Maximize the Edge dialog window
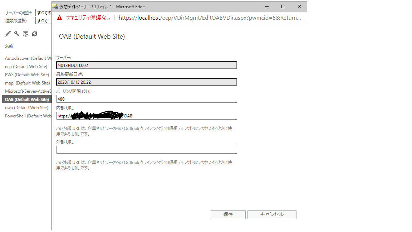The width and height of the screenshot is (412, 232). point(283,6)
